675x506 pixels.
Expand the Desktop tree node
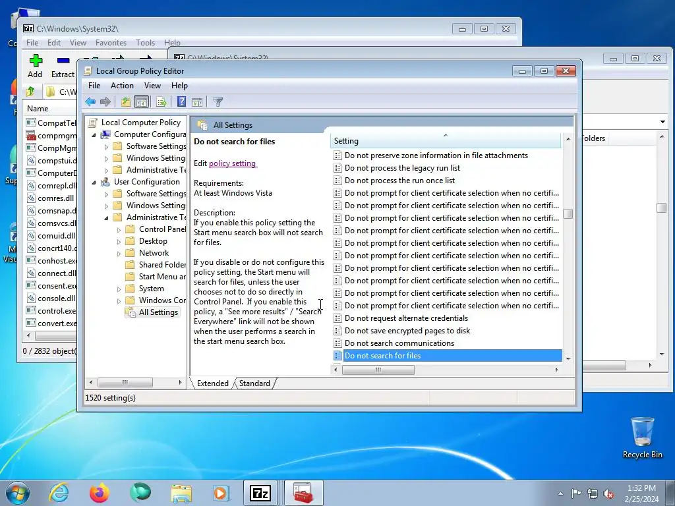[x=119, y=241]
